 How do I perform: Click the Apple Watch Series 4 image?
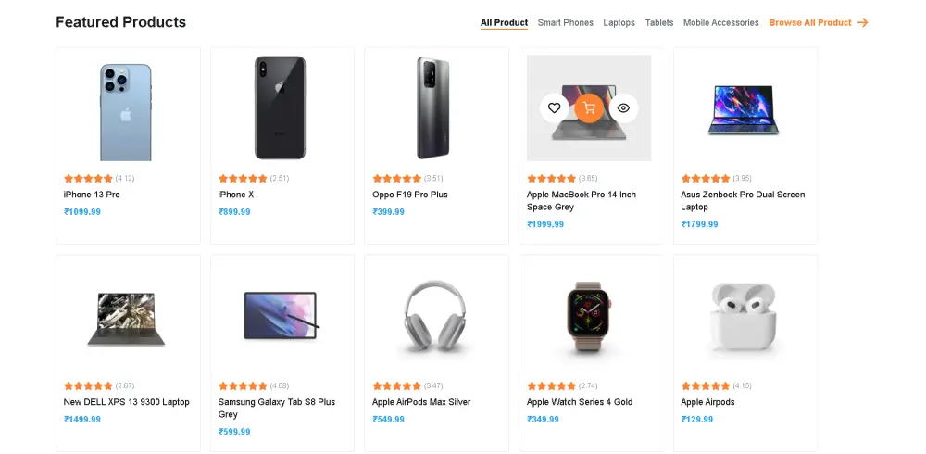589,319
